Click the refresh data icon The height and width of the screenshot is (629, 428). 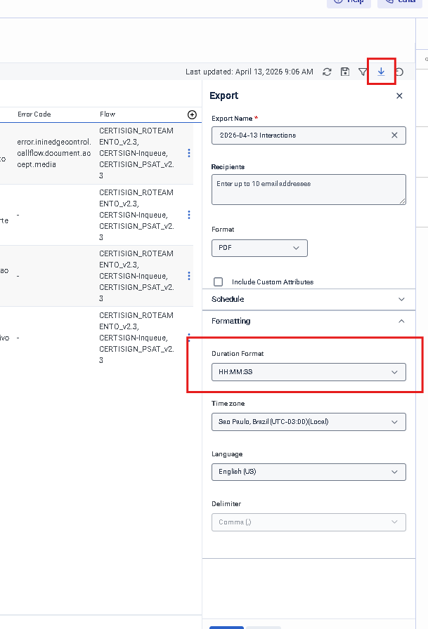coord(327,72)
